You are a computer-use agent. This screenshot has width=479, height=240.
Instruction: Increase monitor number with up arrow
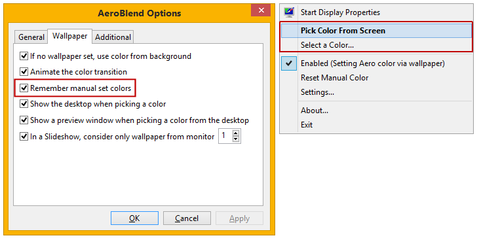point(235,133)
